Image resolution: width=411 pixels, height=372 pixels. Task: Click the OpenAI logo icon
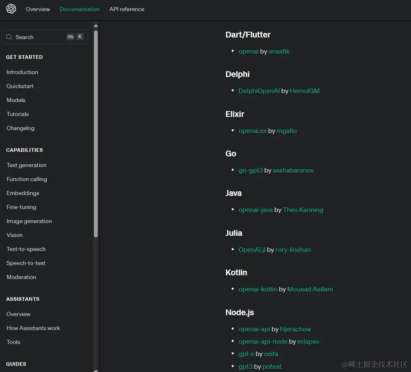pos(11,9)
